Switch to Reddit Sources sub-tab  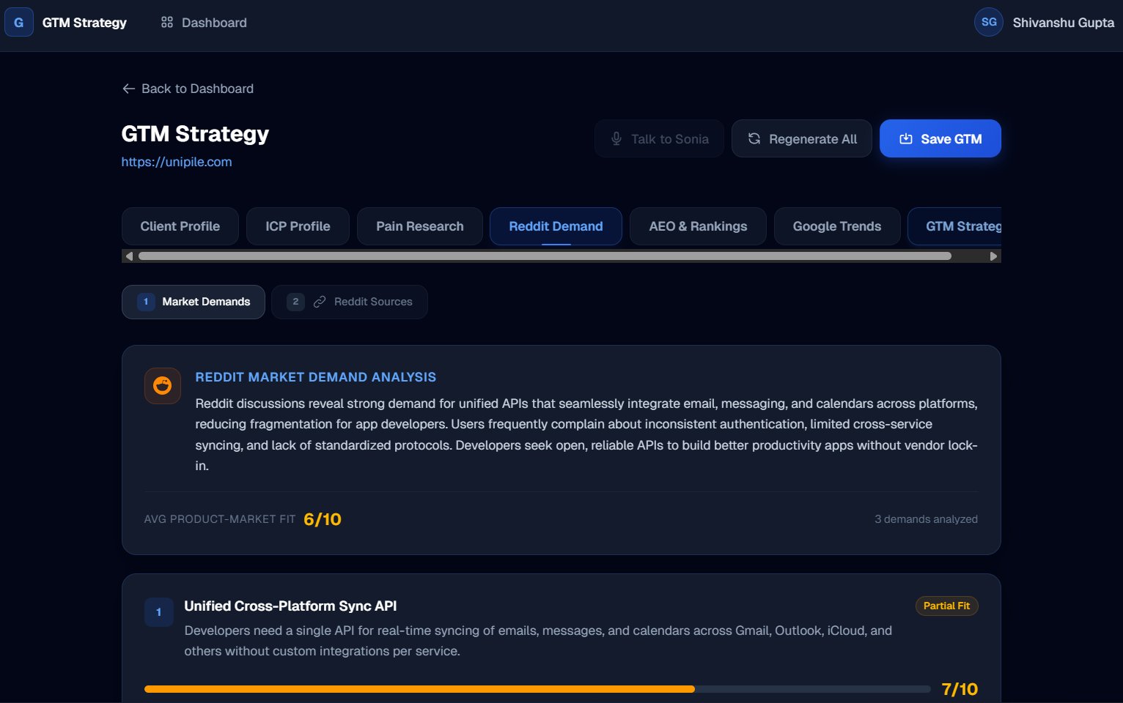pos(350,302)
